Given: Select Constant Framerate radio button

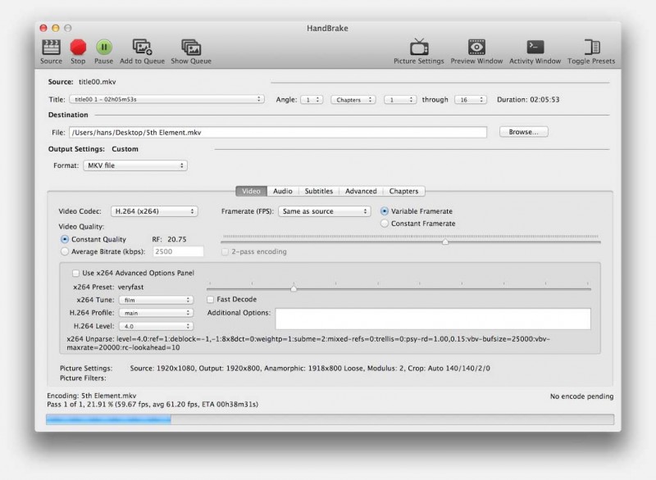Looking at the screenshot, I should tap(385, 224).
